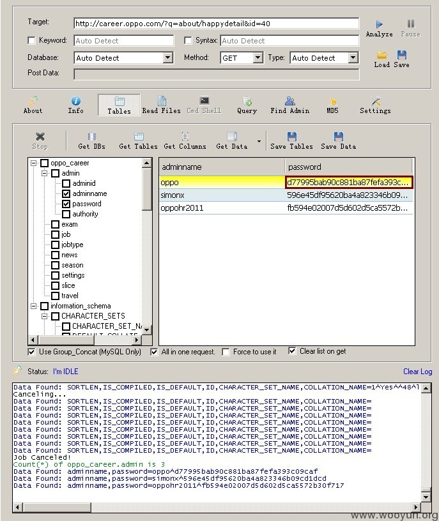Check the authority column checkbox
The width and height of the screenshot is (439, 521).
tap(66, 215)
